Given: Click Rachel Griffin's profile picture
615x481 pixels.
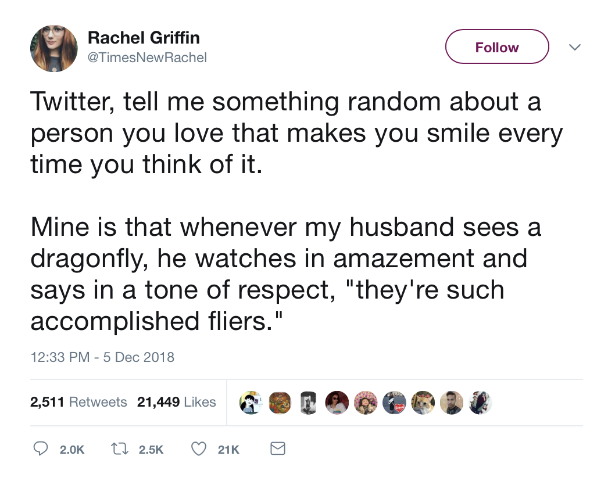Looking at the screenshot, I should pyautogui.click(x=53, y=48).
